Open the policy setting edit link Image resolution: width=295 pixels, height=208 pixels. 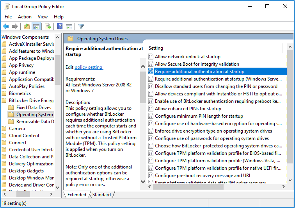pyautogui.click(x=89, y=67)
